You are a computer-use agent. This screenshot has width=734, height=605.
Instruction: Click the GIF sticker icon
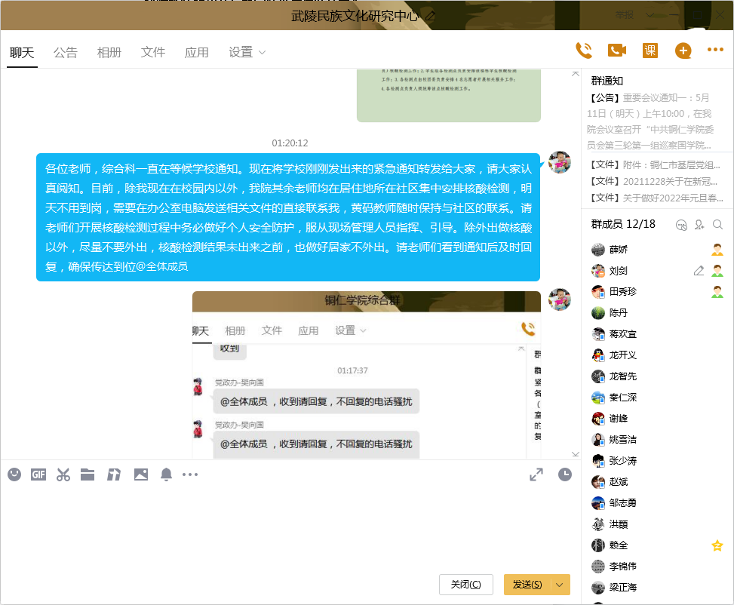pos(38,474)
